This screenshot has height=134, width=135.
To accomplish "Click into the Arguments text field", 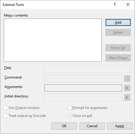I will [x=83, y=88].
